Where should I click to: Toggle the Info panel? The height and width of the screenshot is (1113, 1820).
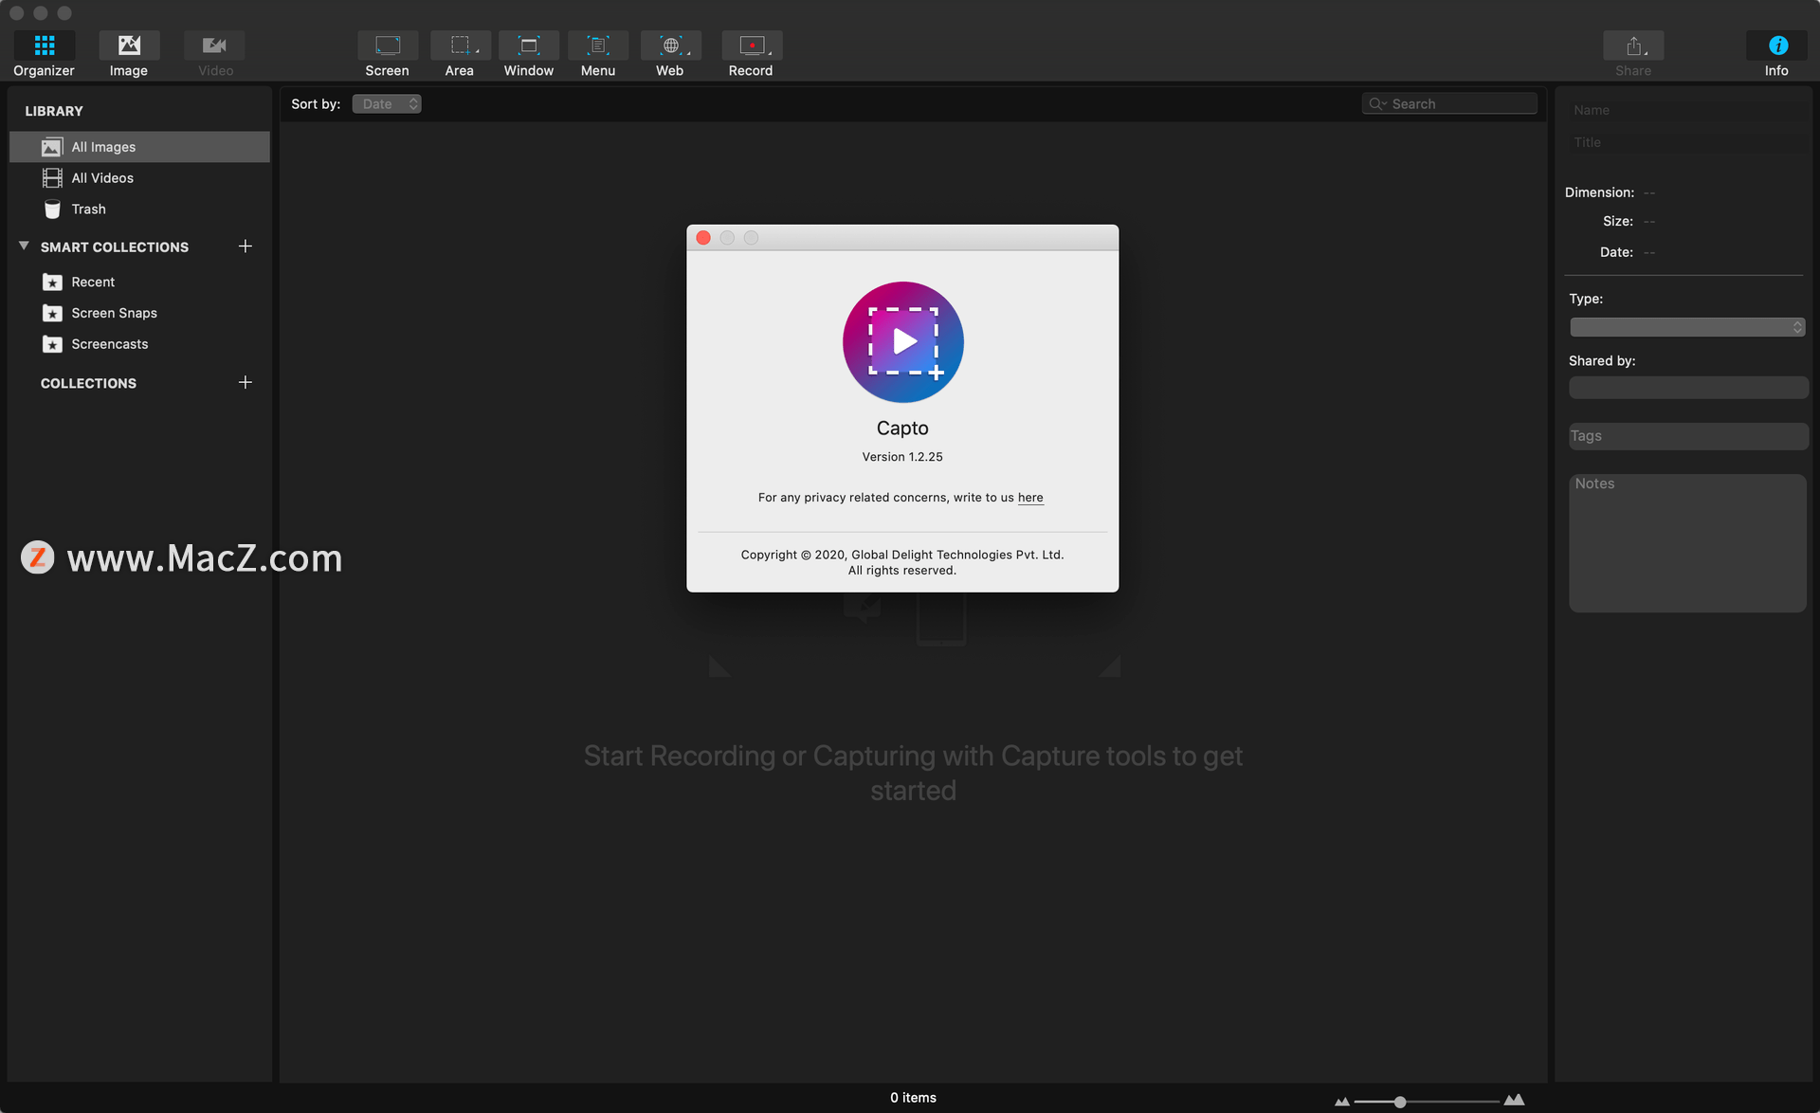1777,54
